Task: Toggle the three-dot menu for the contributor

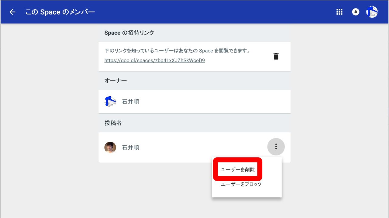Action: [276, 147]
